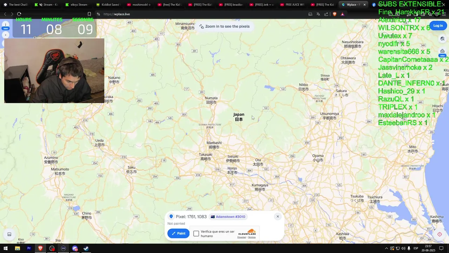
Task: Open the Windows Start menu
Action: coord(6,248)
